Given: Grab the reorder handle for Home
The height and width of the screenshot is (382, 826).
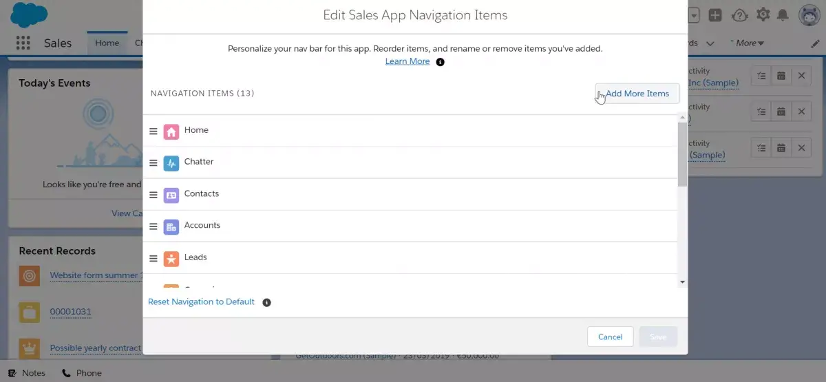Looking at the screenshot, I should [x=153, y=131].
